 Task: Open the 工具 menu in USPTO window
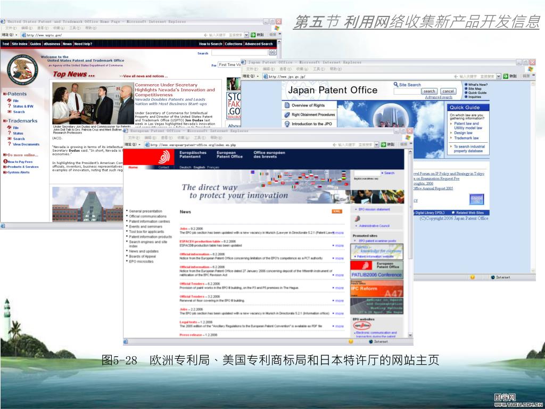coord(75,28)
